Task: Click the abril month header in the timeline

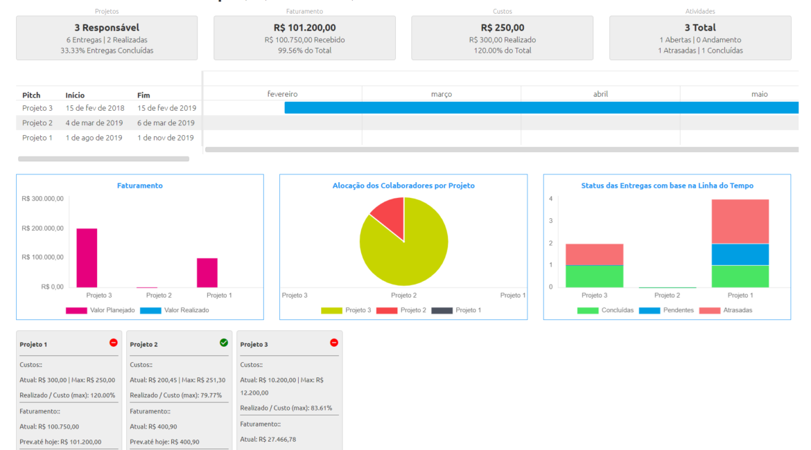Action: click(x=600, y=94)
